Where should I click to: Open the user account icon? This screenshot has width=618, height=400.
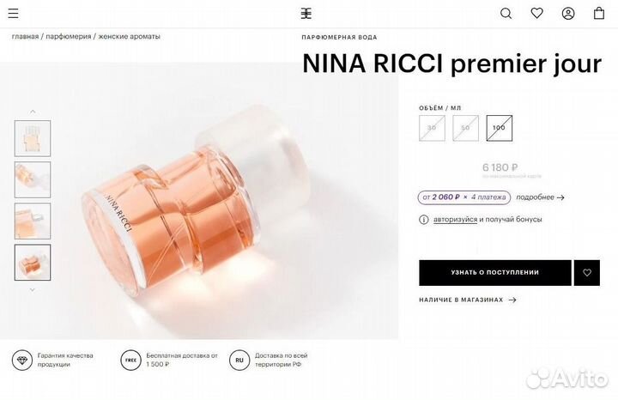(x=568, y=14)
